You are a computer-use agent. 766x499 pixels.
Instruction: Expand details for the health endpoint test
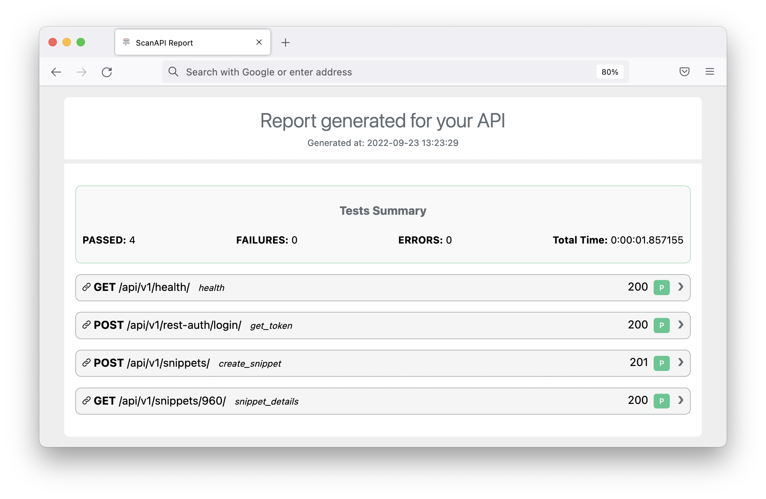click(x=681, y=287)
